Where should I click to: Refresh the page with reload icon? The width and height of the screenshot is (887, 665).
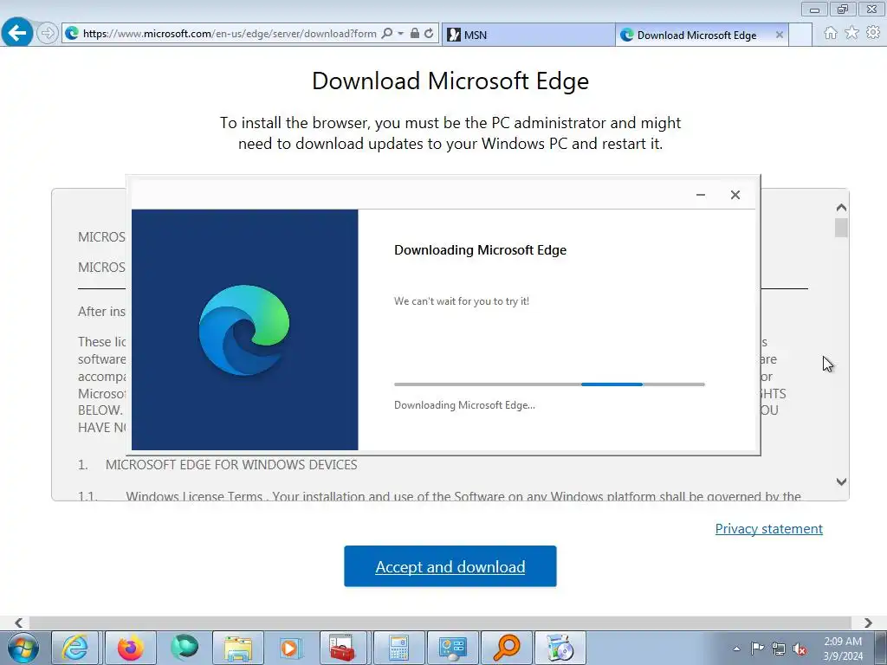click(x=429, y=34)
